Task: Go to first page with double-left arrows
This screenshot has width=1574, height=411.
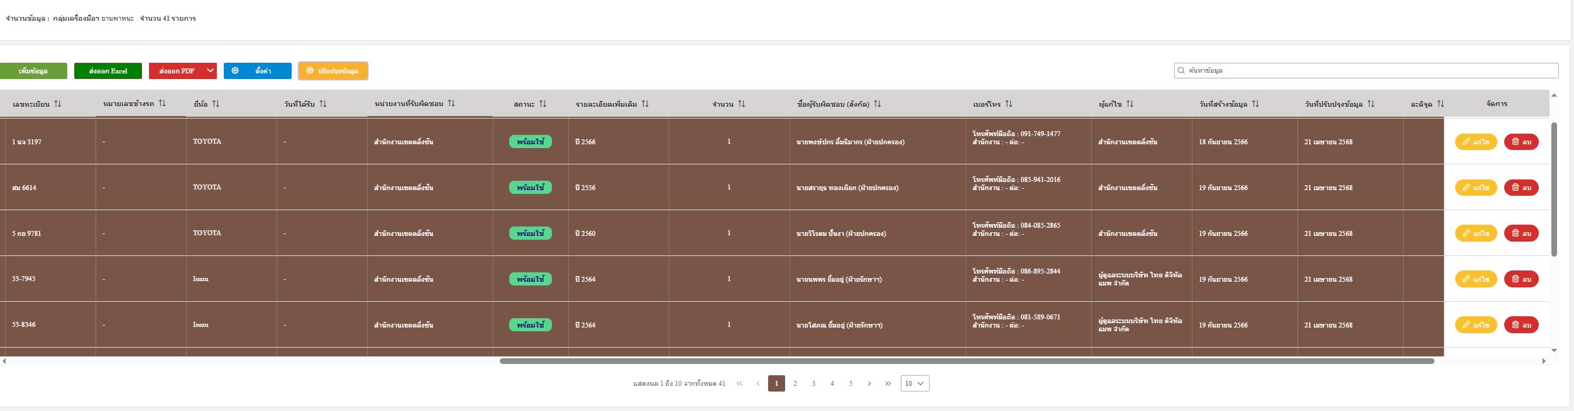Action: [x=739, y=383]
